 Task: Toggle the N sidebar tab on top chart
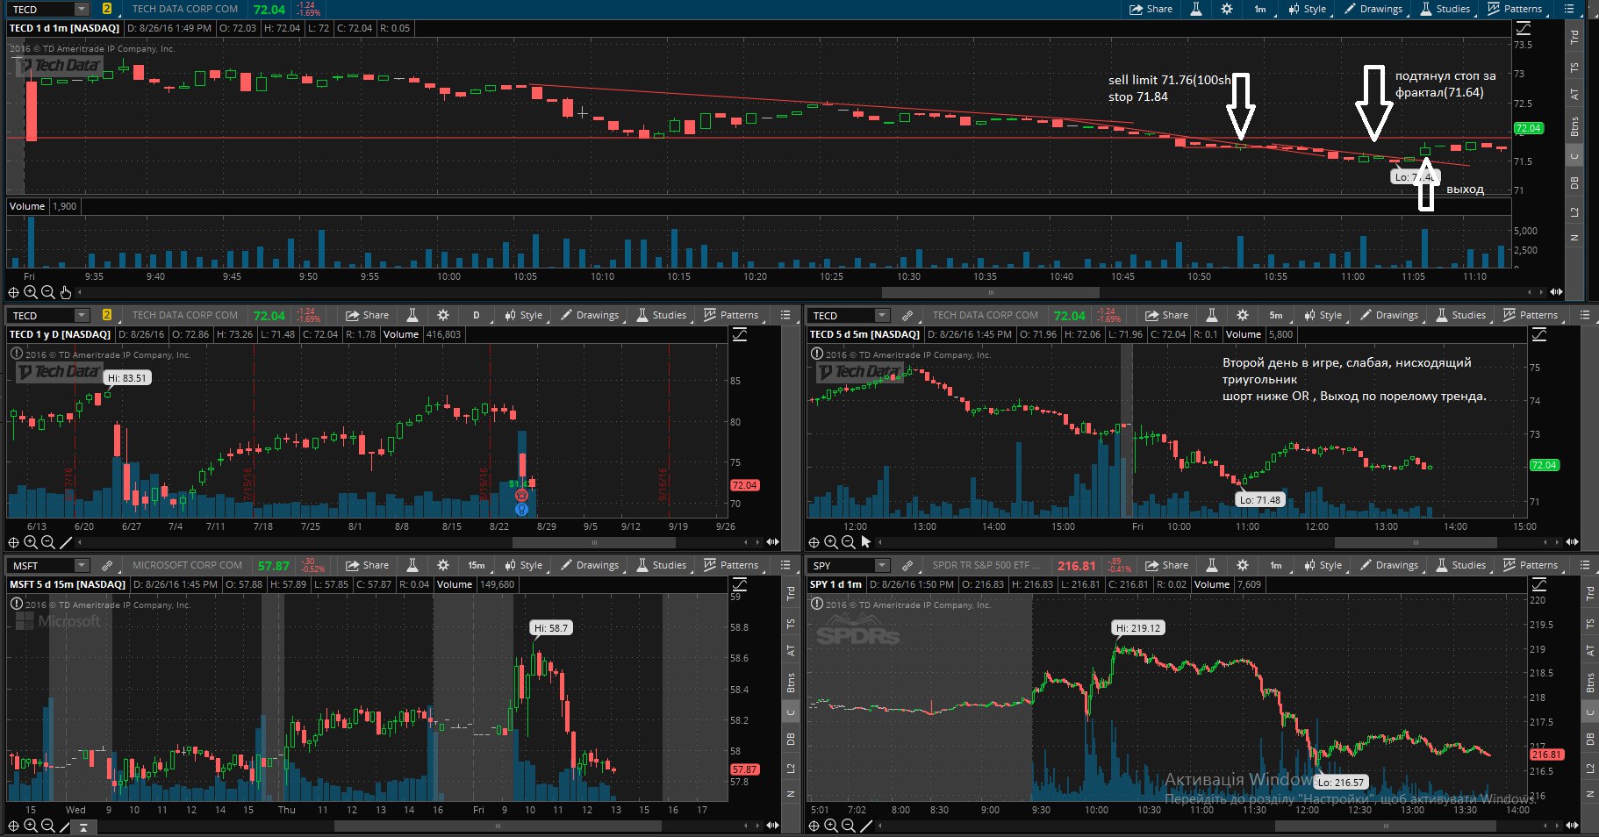(x=1574, y=238)
